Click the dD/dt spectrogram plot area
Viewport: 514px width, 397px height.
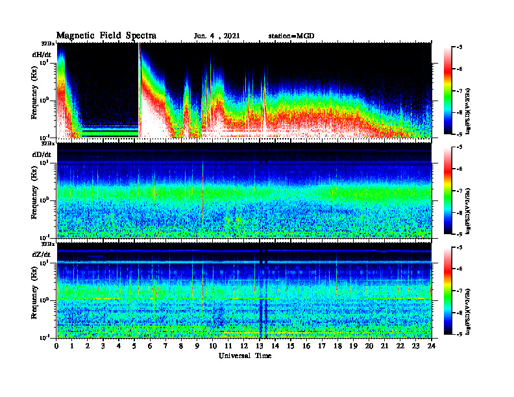coord(244,190)
